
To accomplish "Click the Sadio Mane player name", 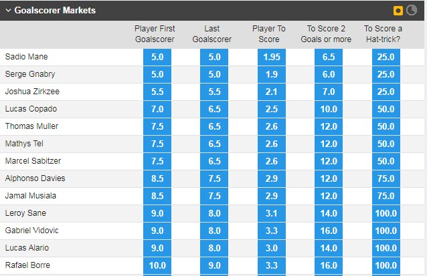I will tap(25, 57).
